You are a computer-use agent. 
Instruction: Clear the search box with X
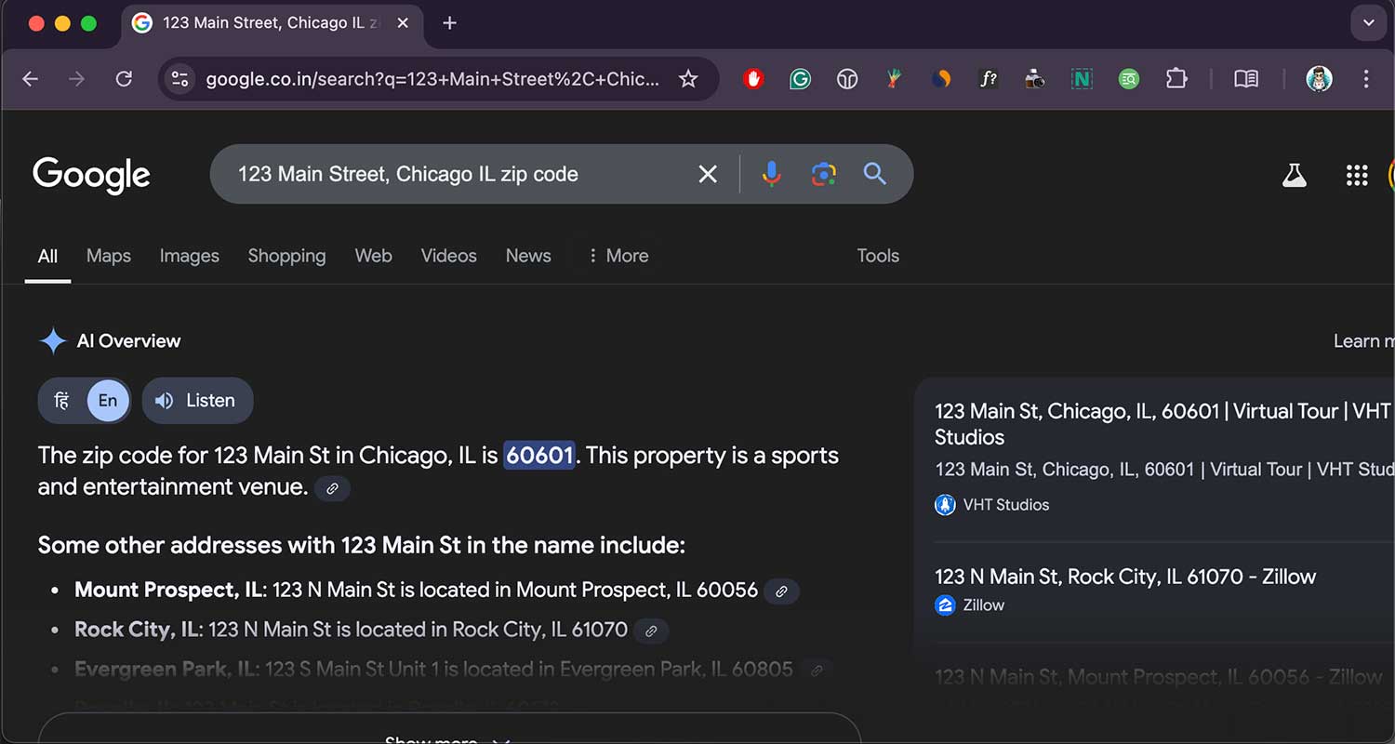pyautogui.click(x=708, y=174)
